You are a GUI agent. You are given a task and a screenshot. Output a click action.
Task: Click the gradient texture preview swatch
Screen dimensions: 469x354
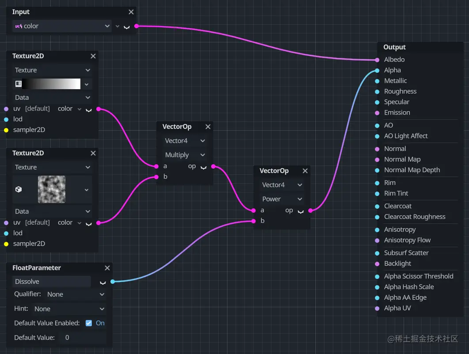click(x=51, y=84)
